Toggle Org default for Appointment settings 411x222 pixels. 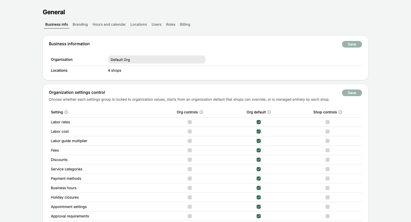click(259, 207)
